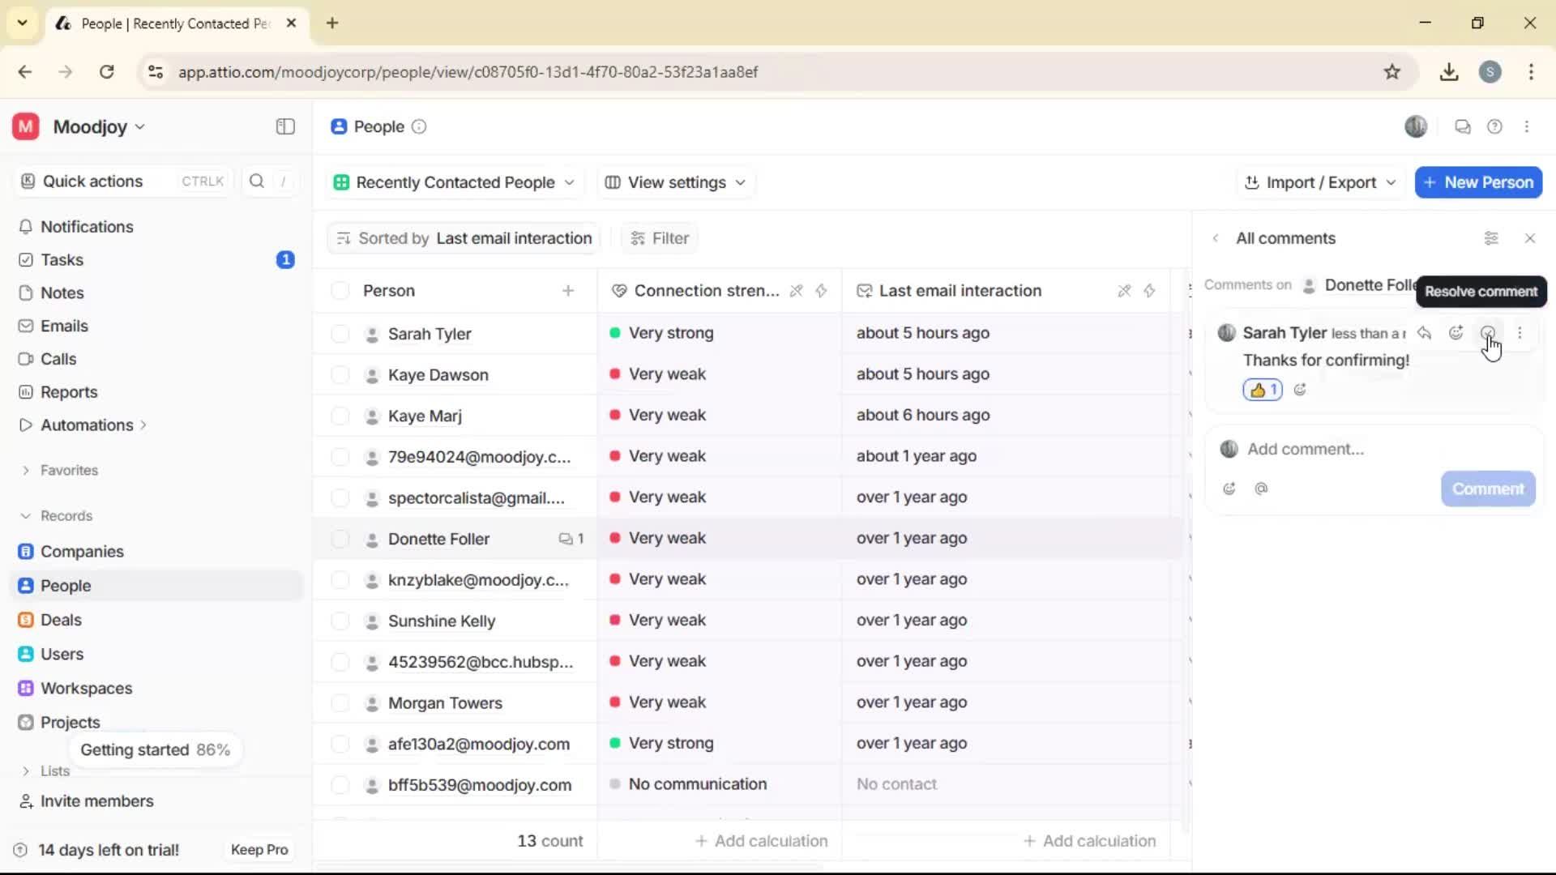Check the checkbox on Sarah Tyler's row
This screenshot has height=875, width=1556.
(x=340, y=333)
